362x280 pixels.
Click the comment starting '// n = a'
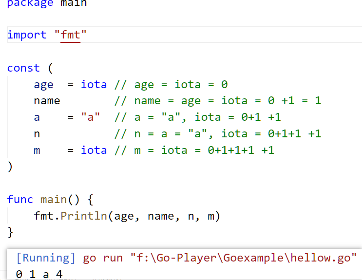218,133
